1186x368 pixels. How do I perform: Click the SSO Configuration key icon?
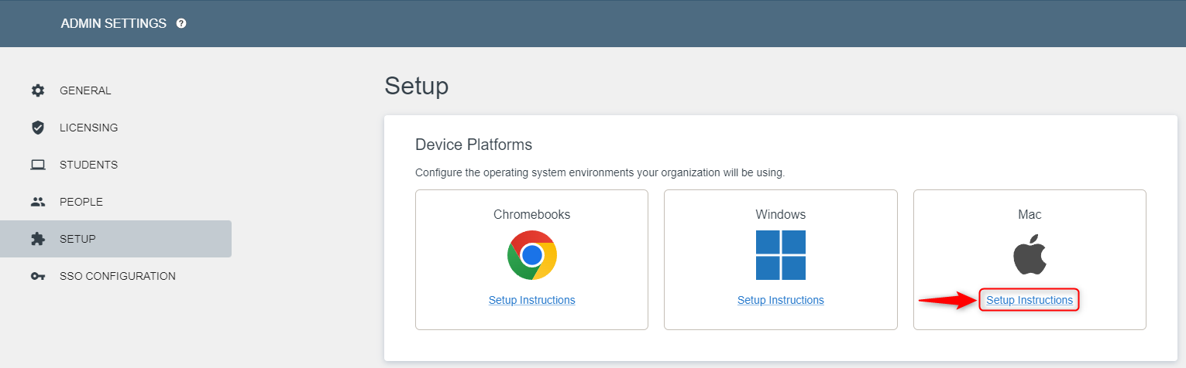point(38,276)
